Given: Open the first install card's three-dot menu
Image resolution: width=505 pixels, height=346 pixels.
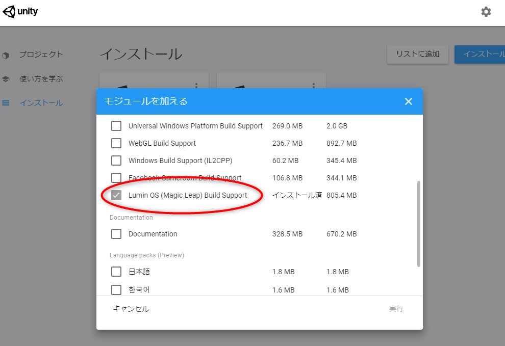Looking at the screenshot, I should [196, 85].
